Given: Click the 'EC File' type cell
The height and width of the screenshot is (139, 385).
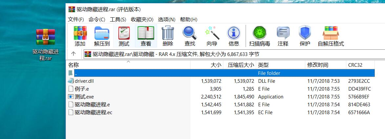Looking at the screenshot, I should click(265, 112).
